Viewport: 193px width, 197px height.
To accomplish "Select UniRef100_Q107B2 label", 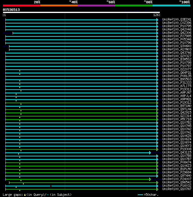I will (177, 122).
